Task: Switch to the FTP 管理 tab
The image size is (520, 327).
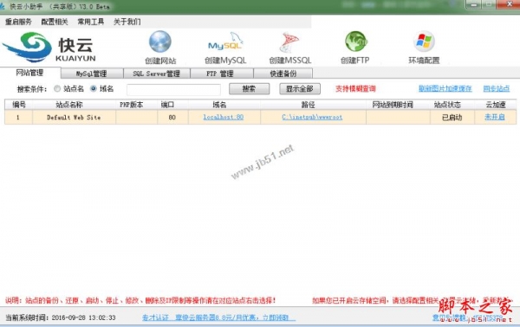Action: point(222,74)
